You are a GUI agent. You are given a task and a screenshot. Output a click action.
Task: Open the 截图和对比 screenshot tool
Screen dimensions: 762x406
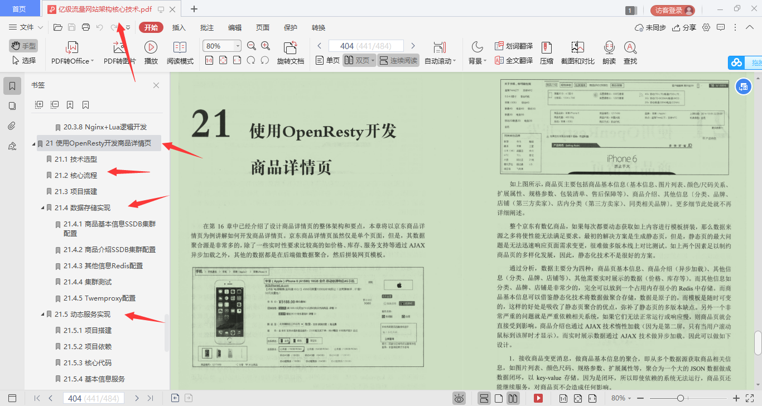[x=577, y=52]
